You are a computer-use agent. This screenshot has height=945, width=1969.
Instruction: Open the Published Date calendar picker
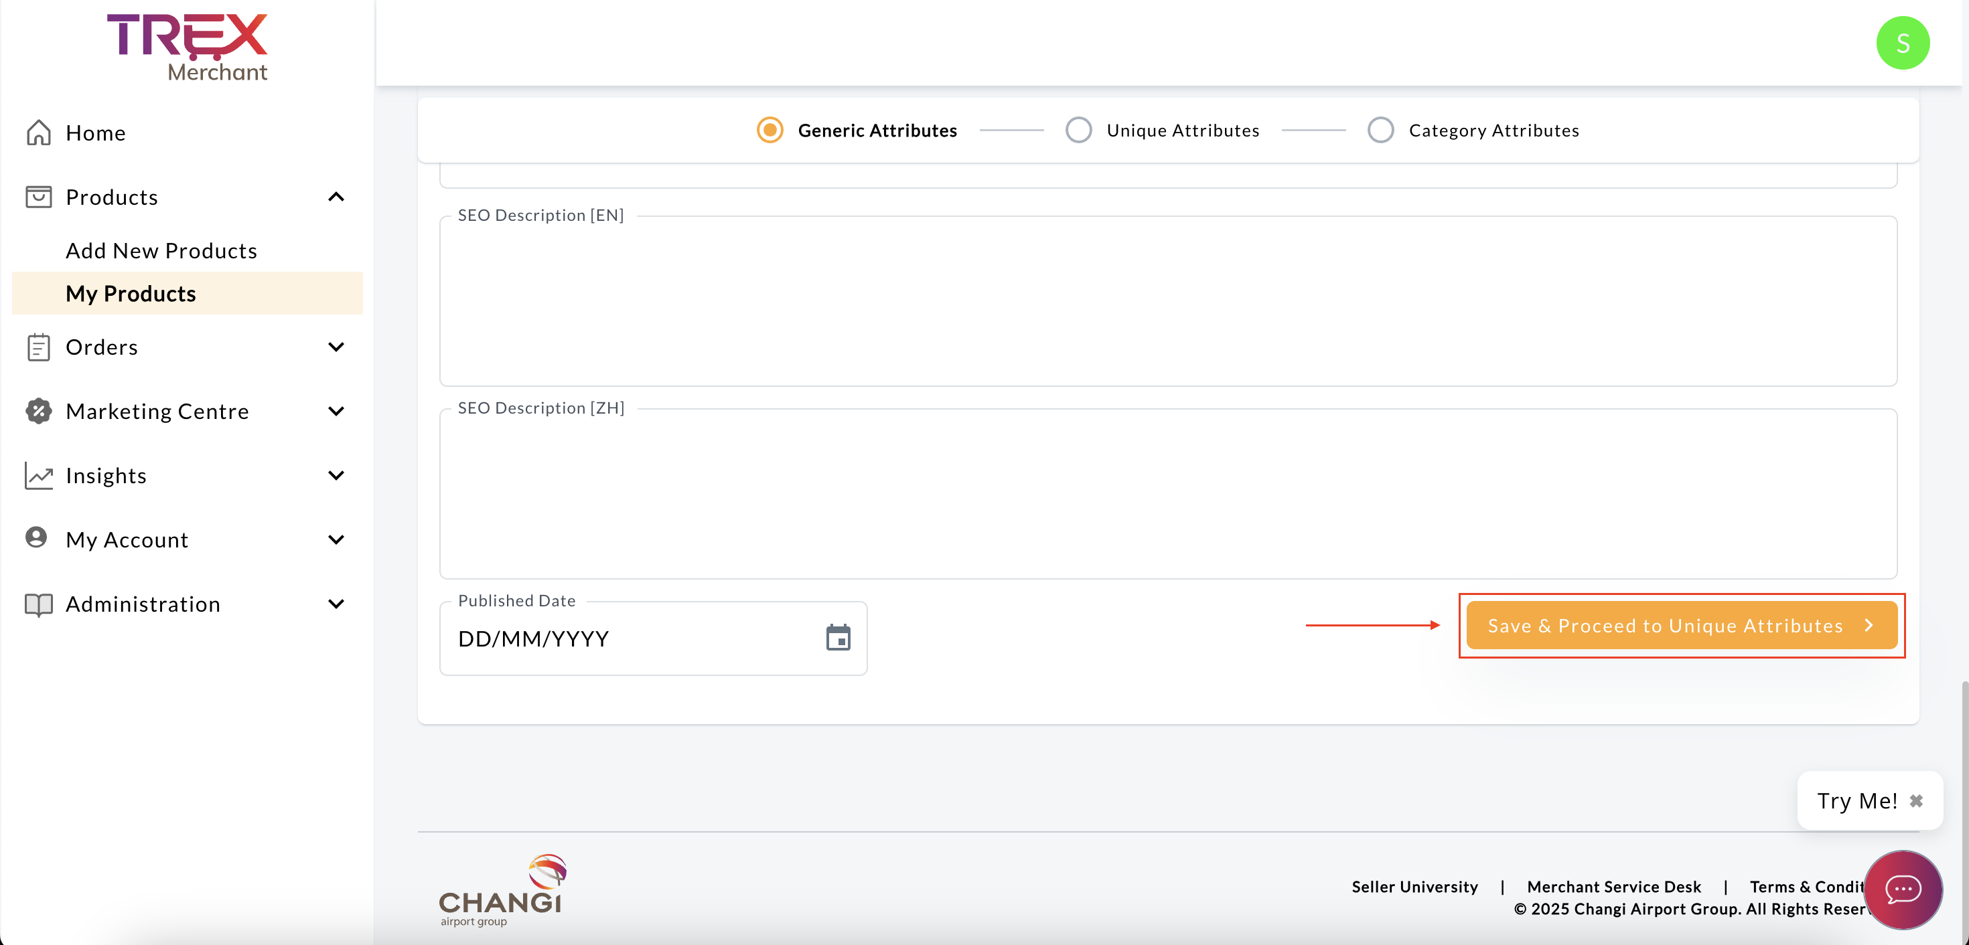838,638
